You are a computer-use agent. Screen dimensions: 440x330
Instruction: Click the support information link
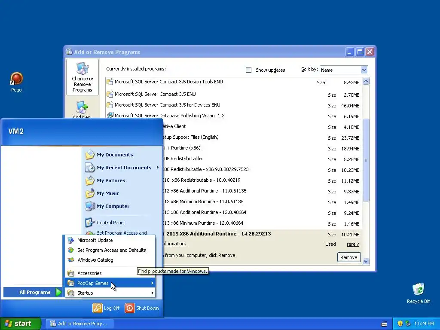(174, 244)
